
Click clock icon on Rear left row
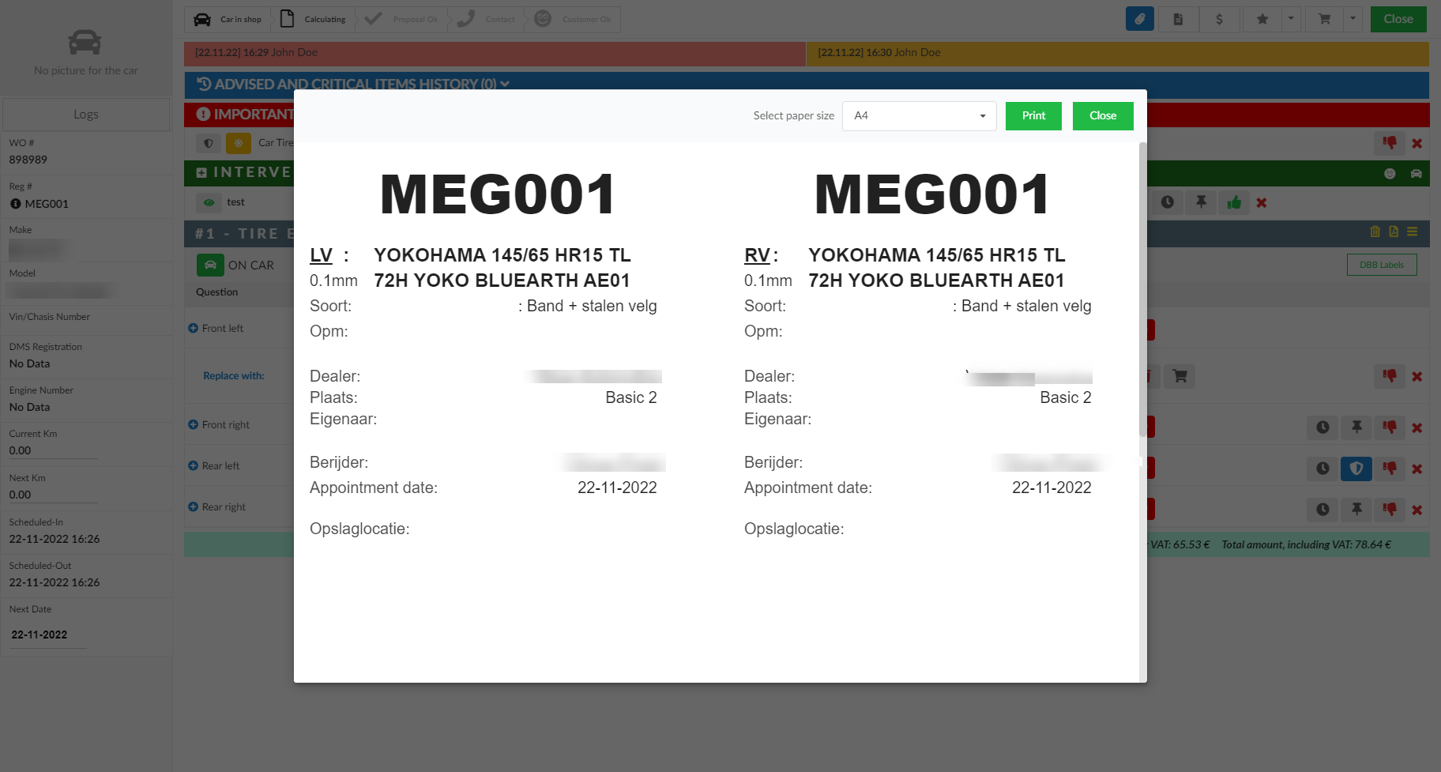(1322, 469)
